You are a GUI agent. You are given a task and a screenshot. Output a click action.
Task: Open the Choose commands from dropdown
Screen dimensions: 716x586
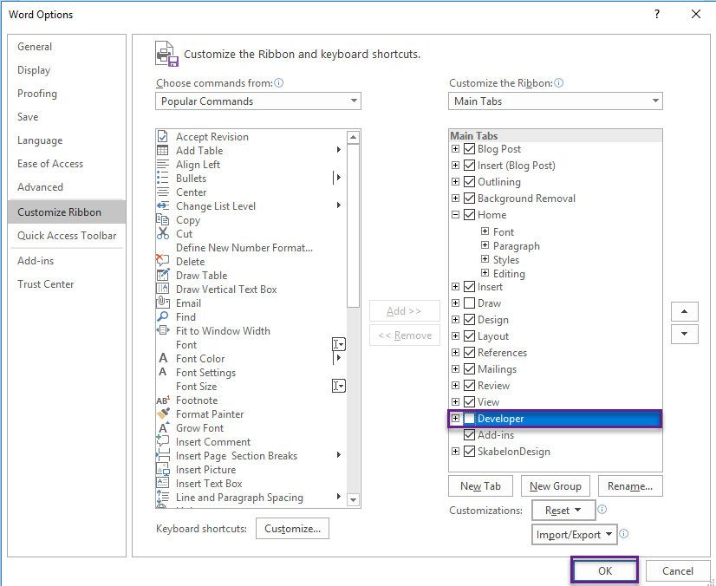pyautogui.click(x=258, y=101)
